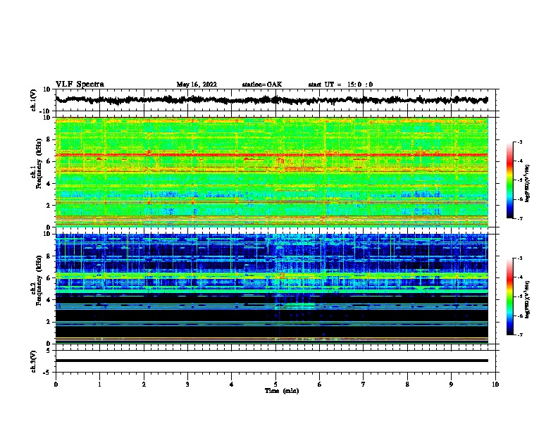Click tick label "7" on the Time axis
The height and width of the screenshot is (431, 558).
coord(364,385)
